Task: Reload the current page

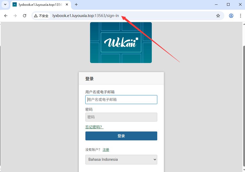Action: (x=25, y=16)
